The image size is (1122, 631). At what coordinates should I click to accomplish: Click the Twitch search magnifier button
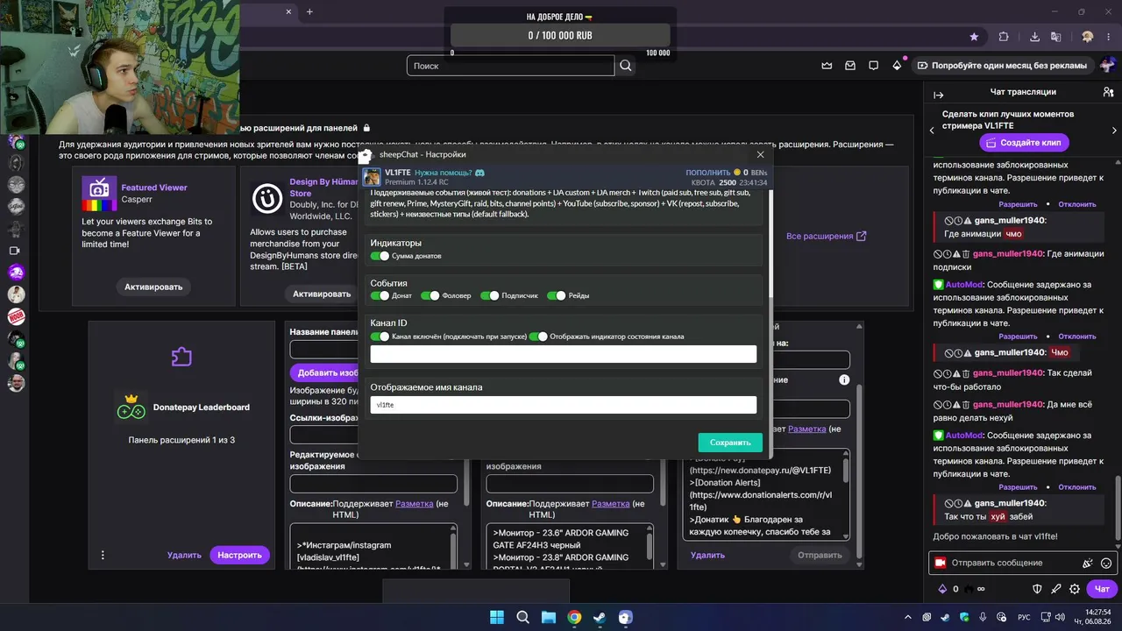click(626, 66)
